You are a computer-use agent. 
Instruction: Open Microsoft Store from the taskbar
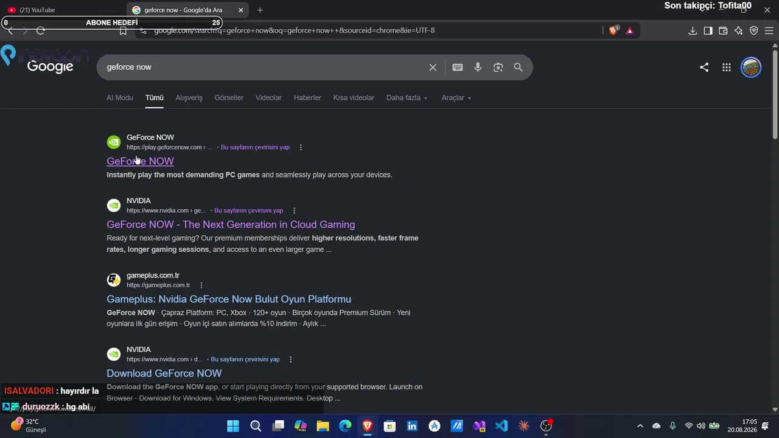click(x=390, y=426)
